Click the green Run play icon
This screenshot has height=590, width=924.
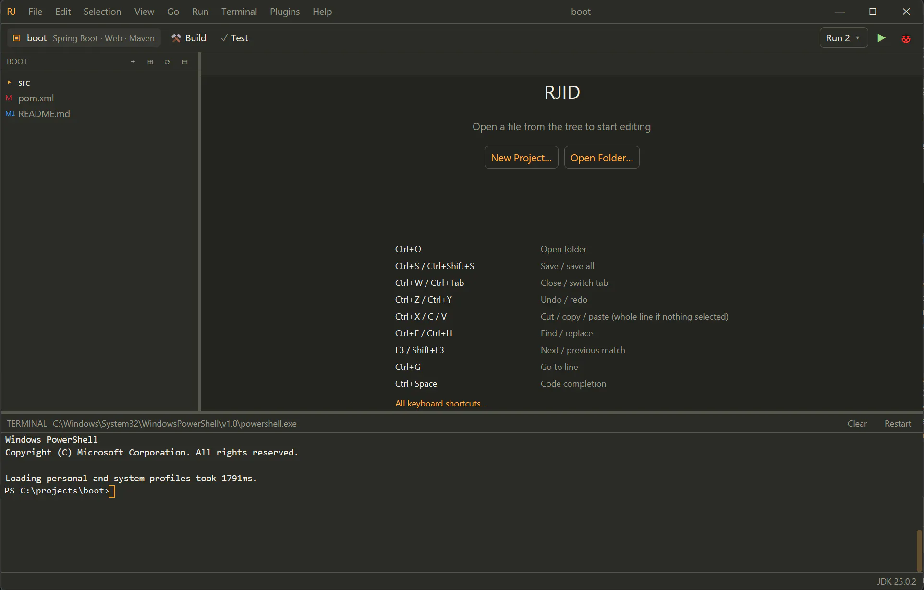pyautogui.click(x=881, y=38)
